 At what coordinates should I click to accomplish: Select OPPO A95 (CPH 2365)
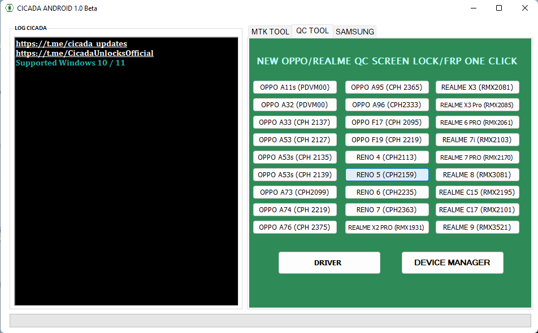tap(387, 87)
